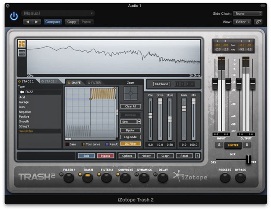Toggle the Dynamics module power light
The image size is (271, 210).
[137, 174]
